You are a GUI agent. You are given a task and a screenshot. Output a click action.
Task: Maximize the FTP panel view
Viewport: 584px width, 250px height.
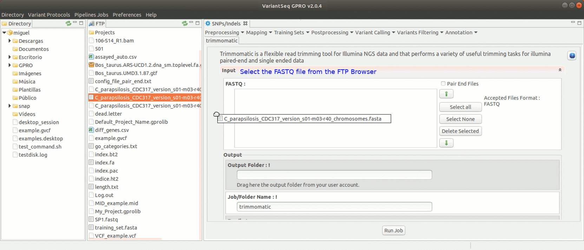[198, 23]
